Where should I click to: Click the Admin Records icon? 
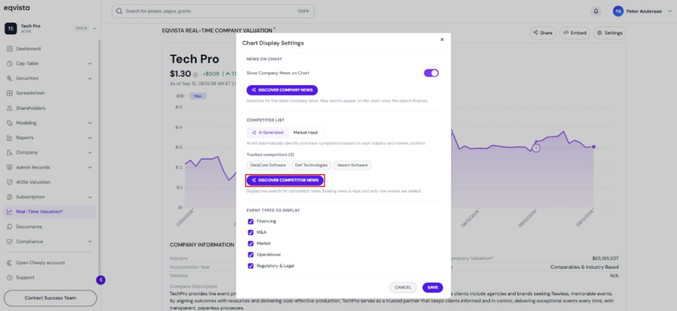[9, 167]
